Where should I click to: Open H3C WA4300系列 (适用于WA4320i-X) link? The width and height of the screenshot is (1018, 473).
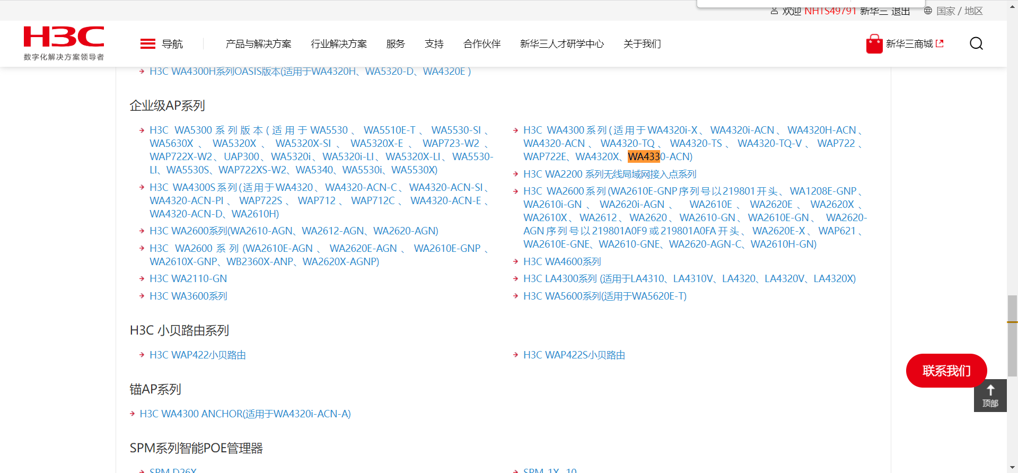tap(695, 143)
